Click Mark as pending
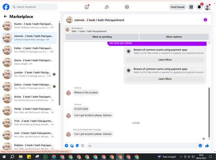 coord(102,37)
